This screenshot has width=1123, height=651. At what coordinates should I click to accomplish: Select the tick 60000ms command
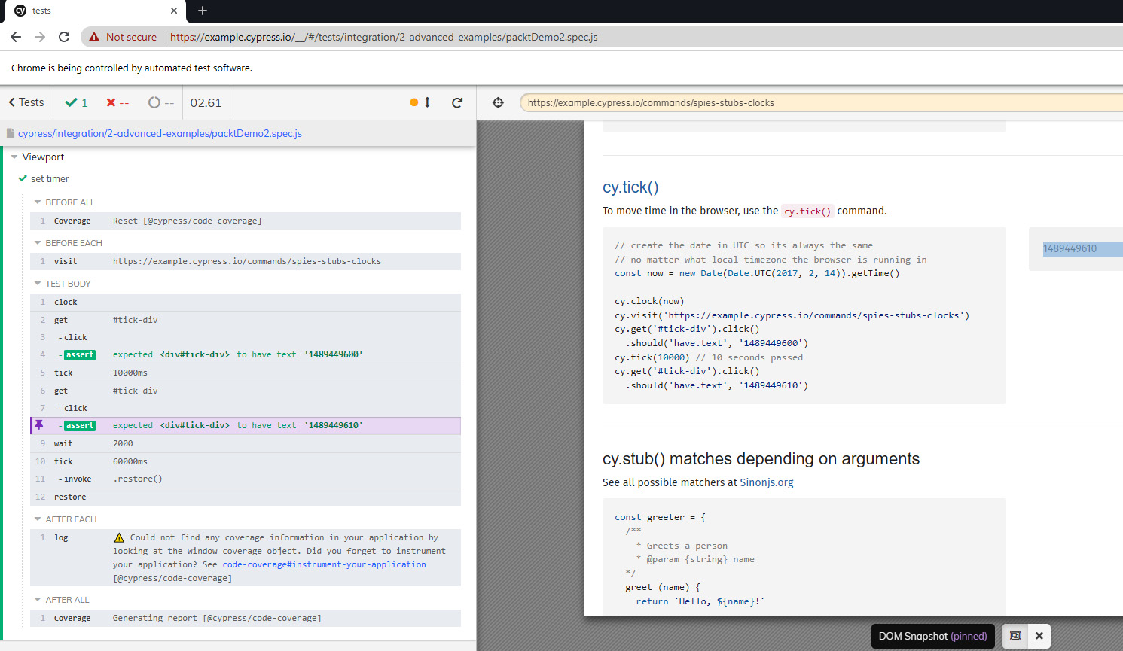pyautogui.click(x=246, y=461)
